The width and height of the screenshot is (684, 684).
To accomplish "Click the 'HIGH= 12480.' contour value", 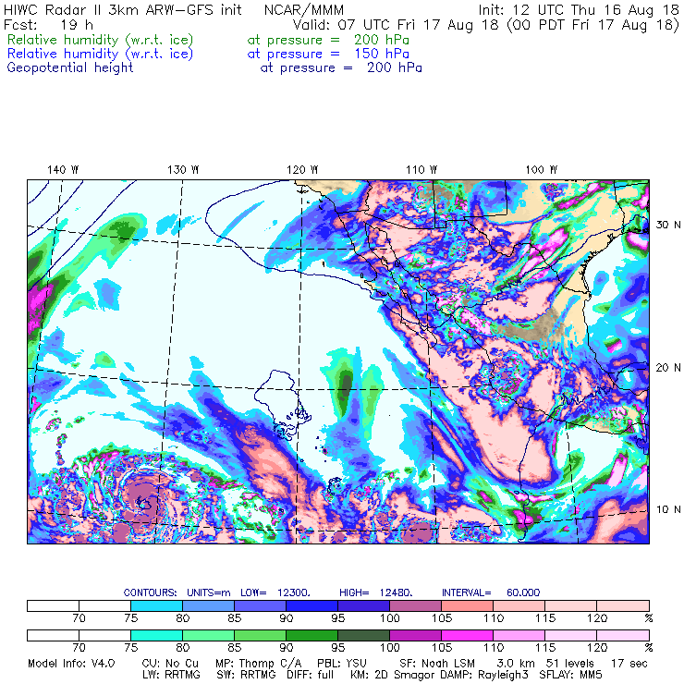I will click(376, 592).
